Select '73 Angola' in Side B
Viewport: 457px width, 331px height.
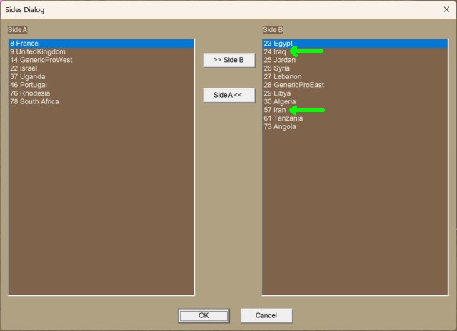click(x=355, y=127)
